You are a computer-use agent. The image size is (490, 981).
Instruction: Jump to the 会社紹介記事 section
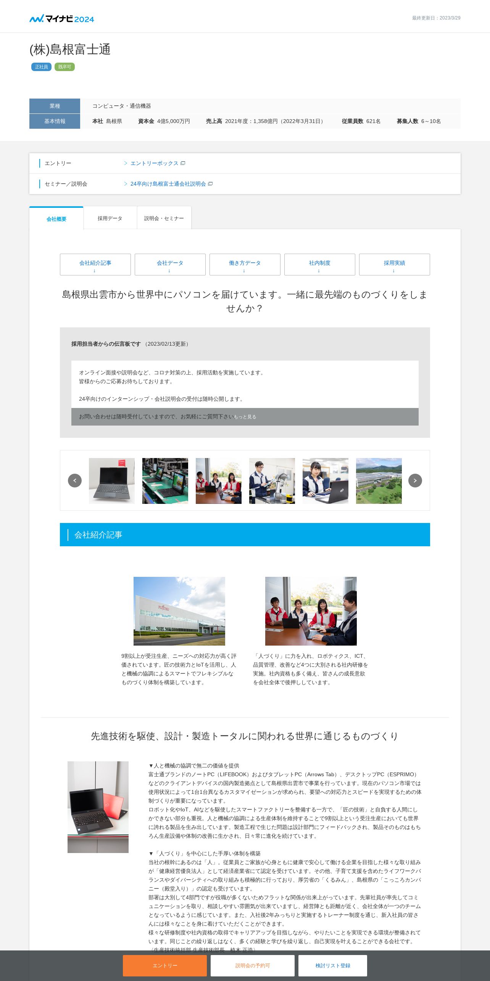pyautogui.click(x=95, y=264)
